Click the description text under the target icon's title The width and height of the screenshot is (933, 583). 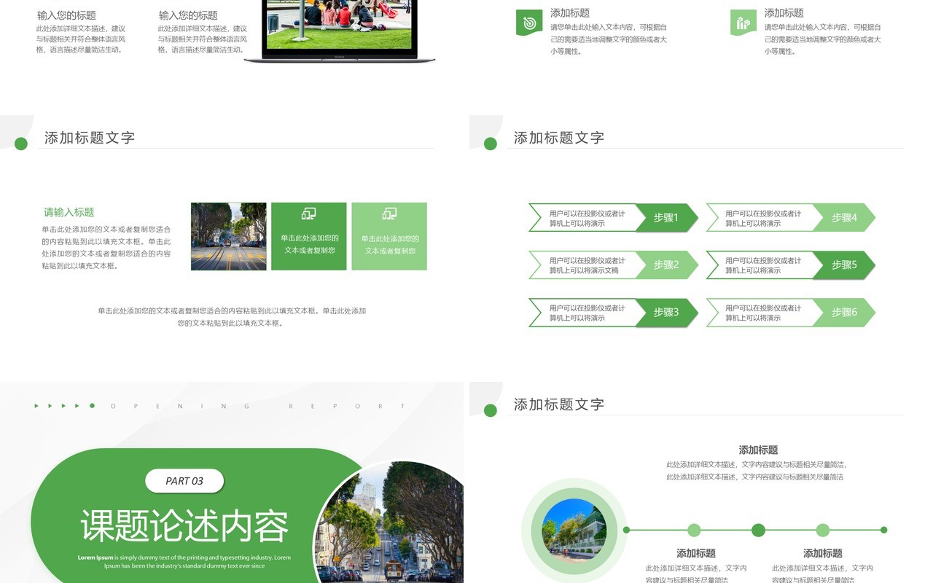(609, 39)
